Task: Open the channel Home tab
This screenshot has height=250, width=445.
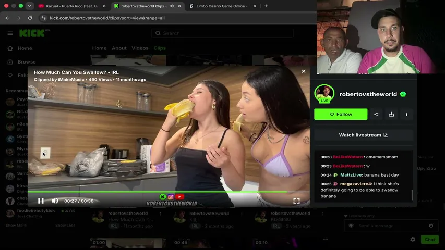Action: (x=99, y=48)
